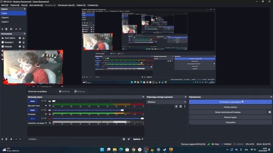Open Google Chrome from the taskbar

click(x=134, y=150)
